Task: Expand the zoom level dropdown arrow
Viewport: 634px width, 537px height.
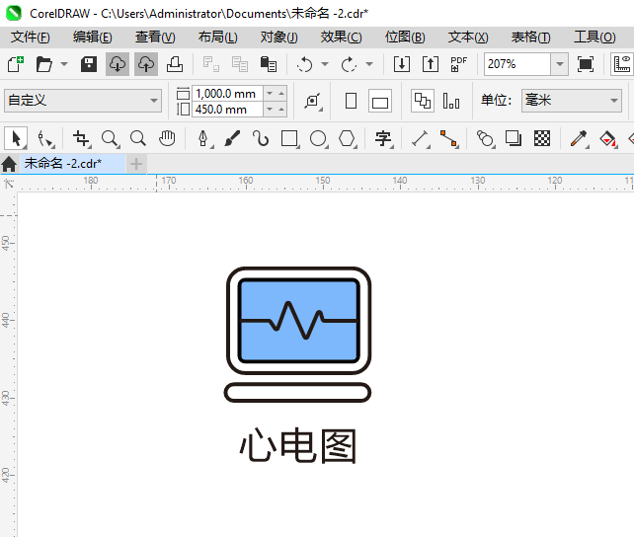Action: point(560,64)
